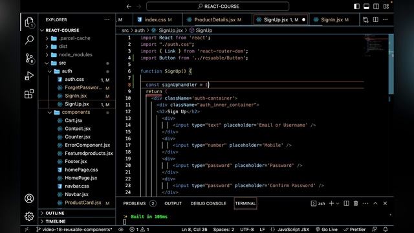
Task: Open the Accounts menu icon
Action: pyautogui.click(x=29, y=199)
